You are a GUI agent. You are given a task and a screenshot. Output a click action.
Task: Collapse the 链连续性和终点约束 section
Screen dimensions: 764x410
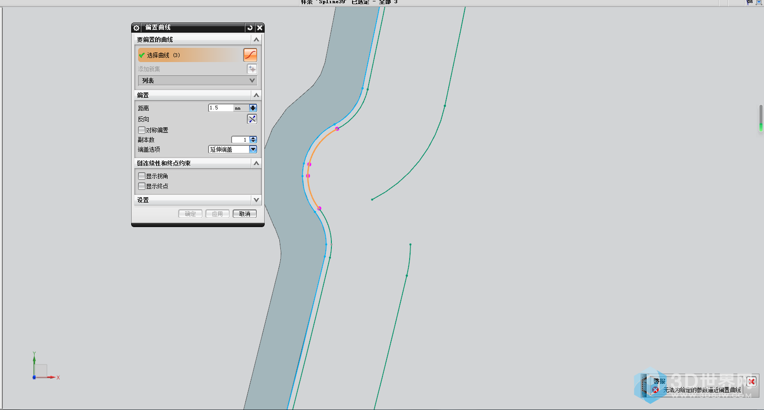click(x=256, y=163)
